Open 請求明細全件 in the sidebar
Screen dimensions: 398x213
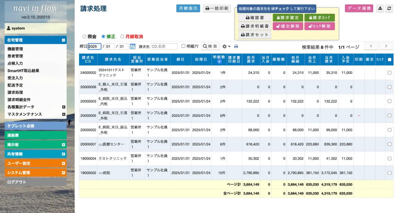pyautogui.click(x=19, y=99)
